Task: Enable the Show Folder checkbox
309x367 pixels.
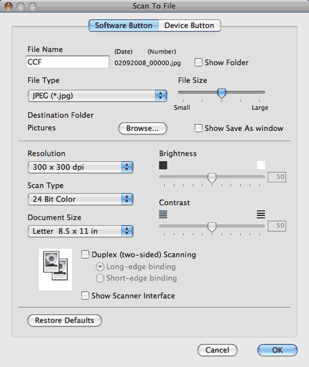Action: tap(198, 62)
